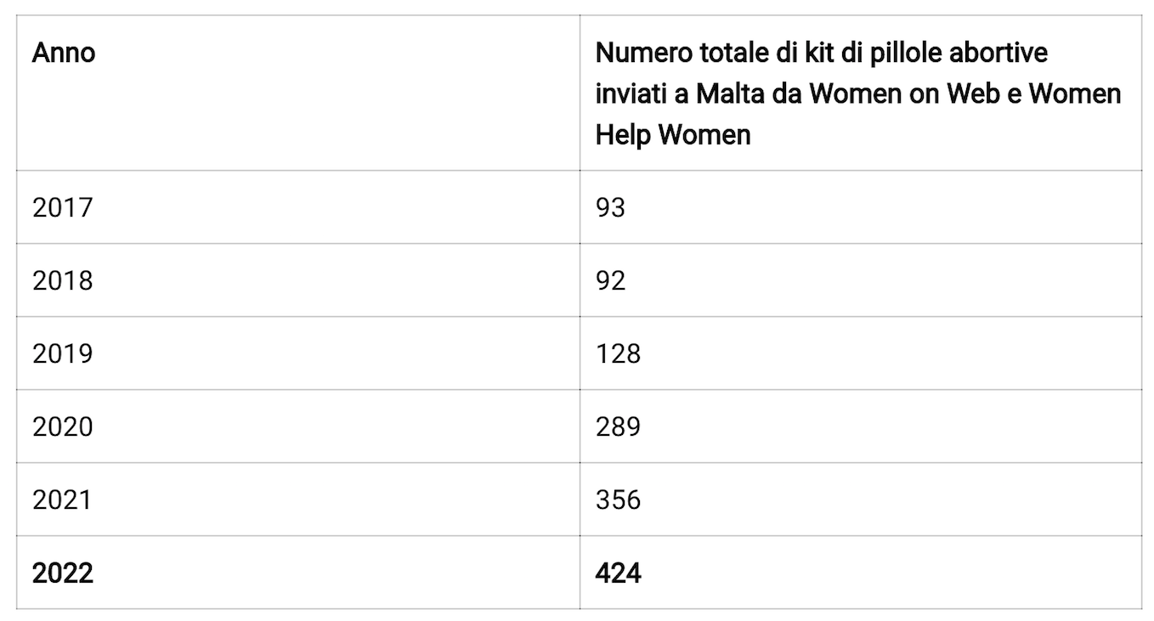Select the bold 424 value cell

click(x=861, y=572)
